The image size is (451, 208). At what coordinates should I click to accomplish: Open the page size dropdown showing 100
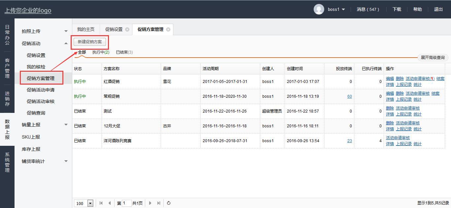point(90,203)
